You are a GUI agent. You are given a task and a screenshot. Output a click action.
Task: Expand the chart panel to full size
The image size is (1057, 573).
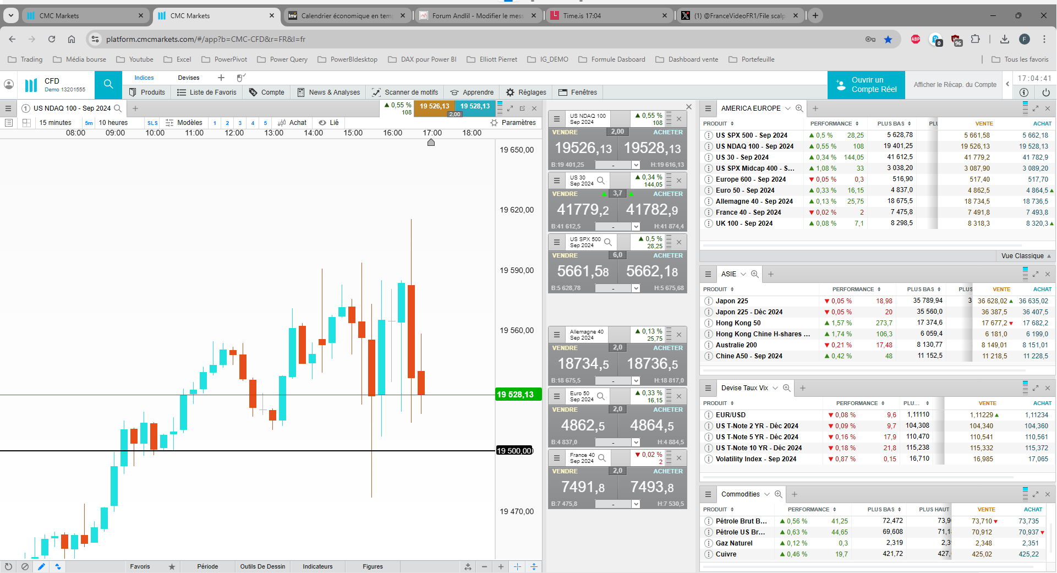pyautogui.click(x=510, y=108)
